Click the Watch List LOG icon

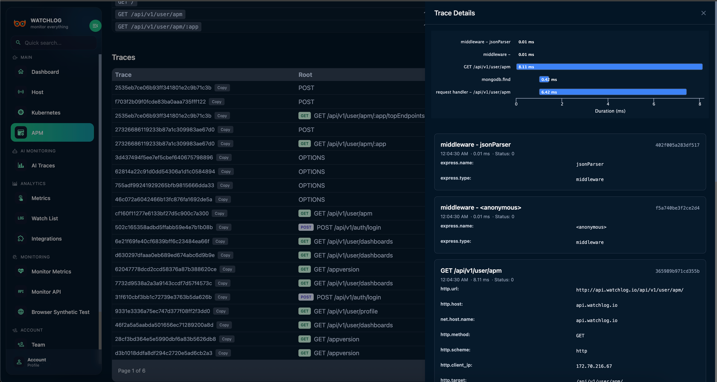pos(21,218)
